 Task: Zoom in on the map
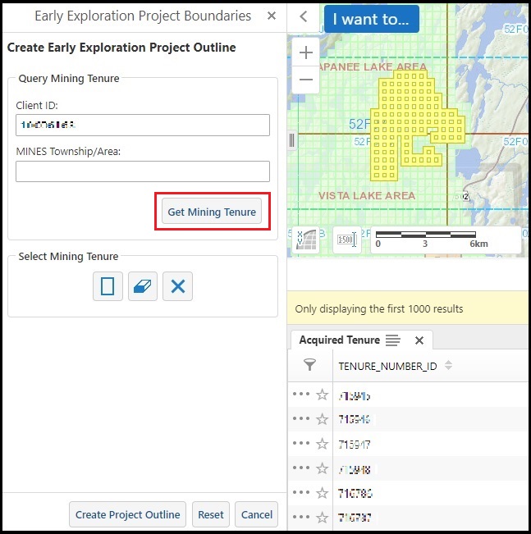(305, 52)
